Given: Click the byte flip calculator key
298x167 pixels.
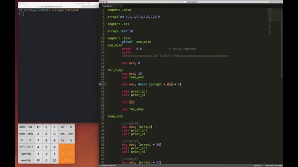Looking at the screenshot, I should [x=26, y=154].
